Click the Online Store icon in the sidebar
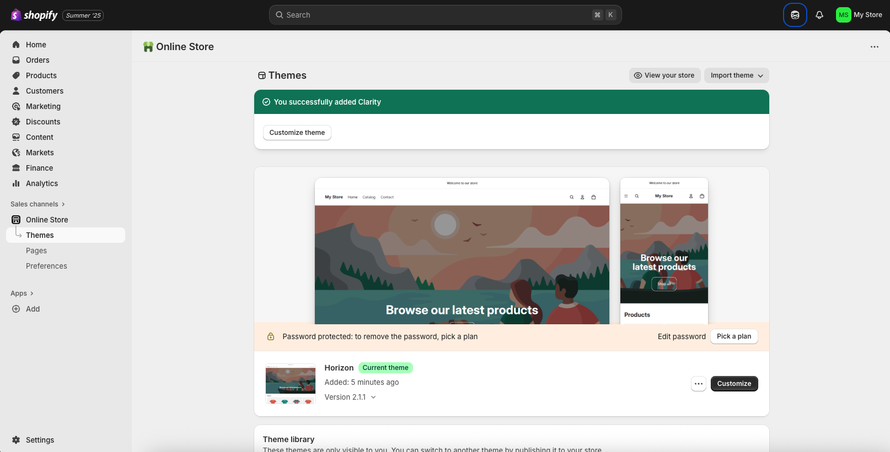 [16, 220]
